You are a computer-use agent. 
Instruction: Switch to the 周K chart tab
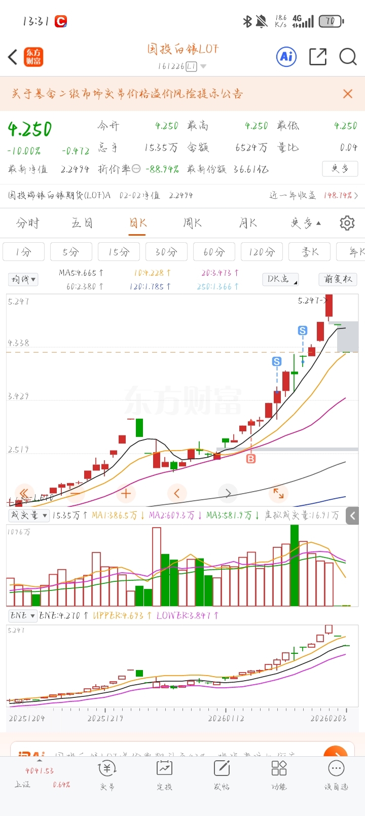click(192, 223)
